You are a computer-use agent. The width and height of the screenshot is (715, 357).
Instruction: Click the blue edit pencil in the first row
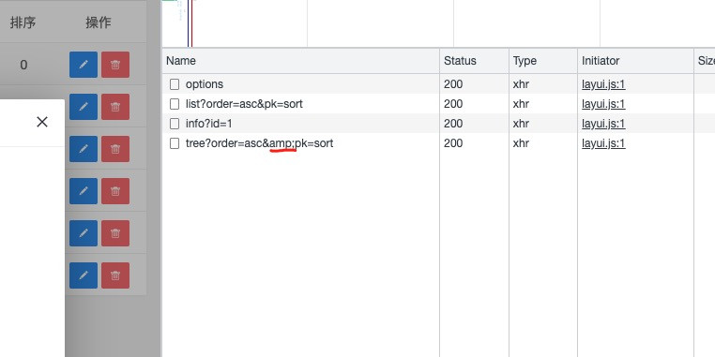[x=84, y=65]
